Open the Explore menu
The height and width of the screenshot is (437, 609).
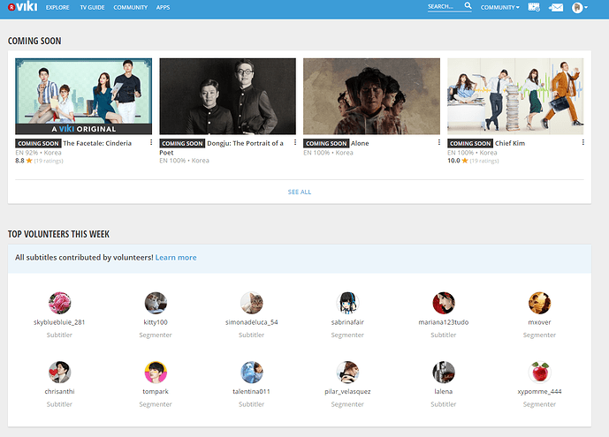click(57, 7)
